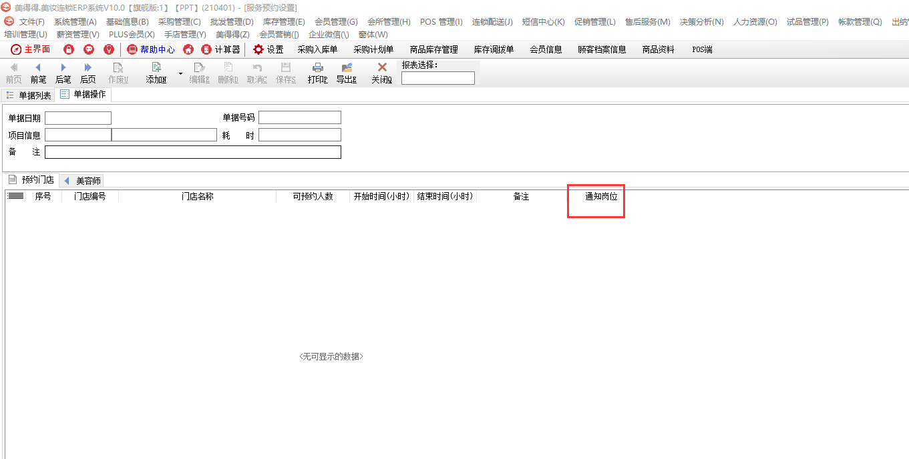The width and height of the screenshot is (909, 459).
Task: Click 编辑 edit button
Action: click(x=199, y=73)
